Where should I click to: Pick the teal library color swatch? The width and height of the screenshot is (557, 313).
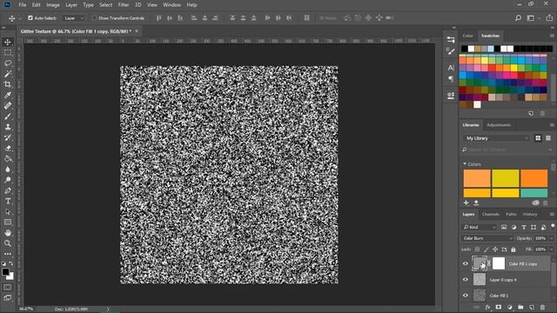534,193
